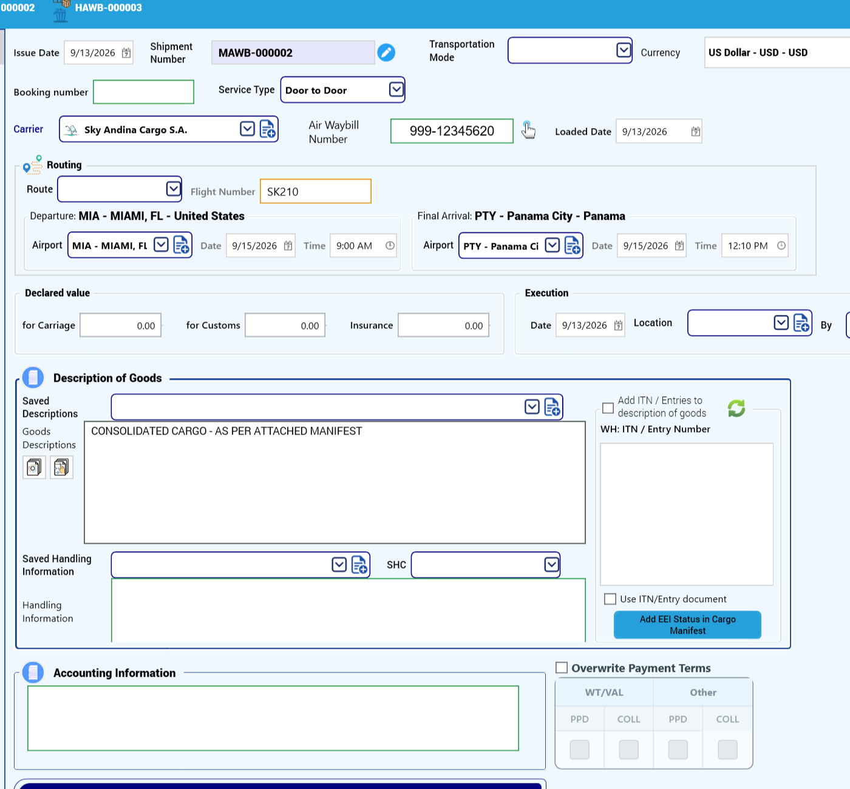Open the Service Type dropdown

click(396, 90)
